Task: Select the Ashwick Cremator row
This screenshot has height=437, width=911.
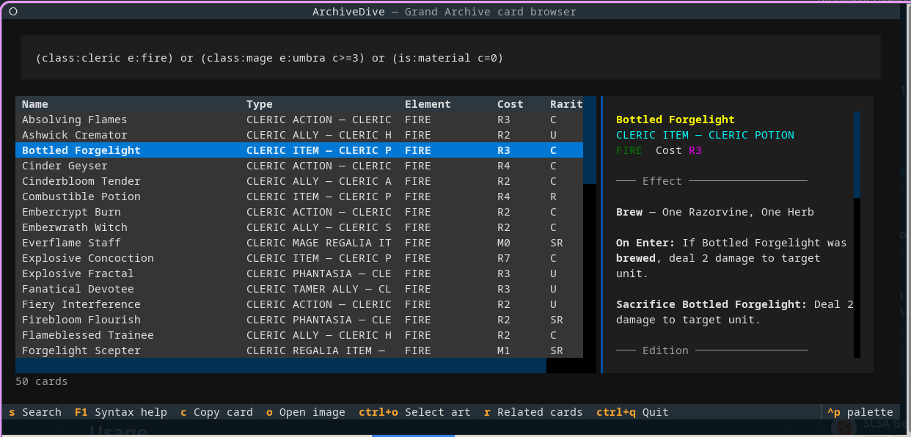Action: pos(299,135)
